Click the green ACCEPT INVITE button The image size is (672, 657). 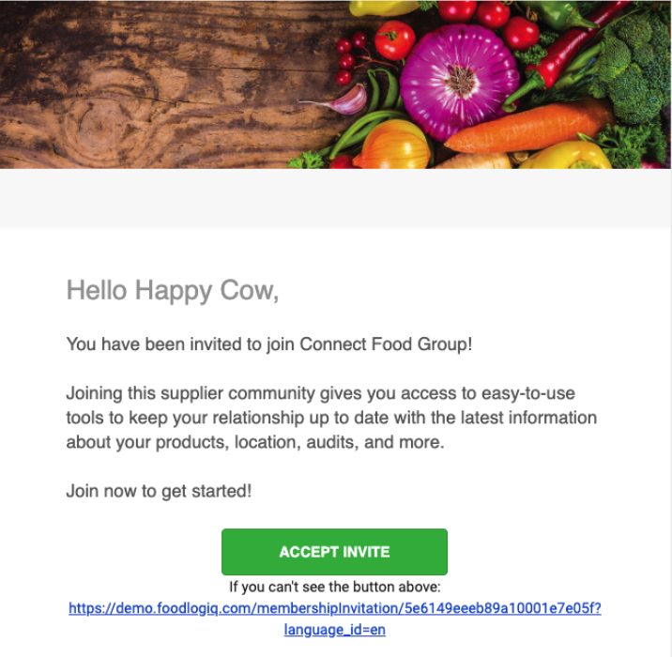[x=334, y=552]
